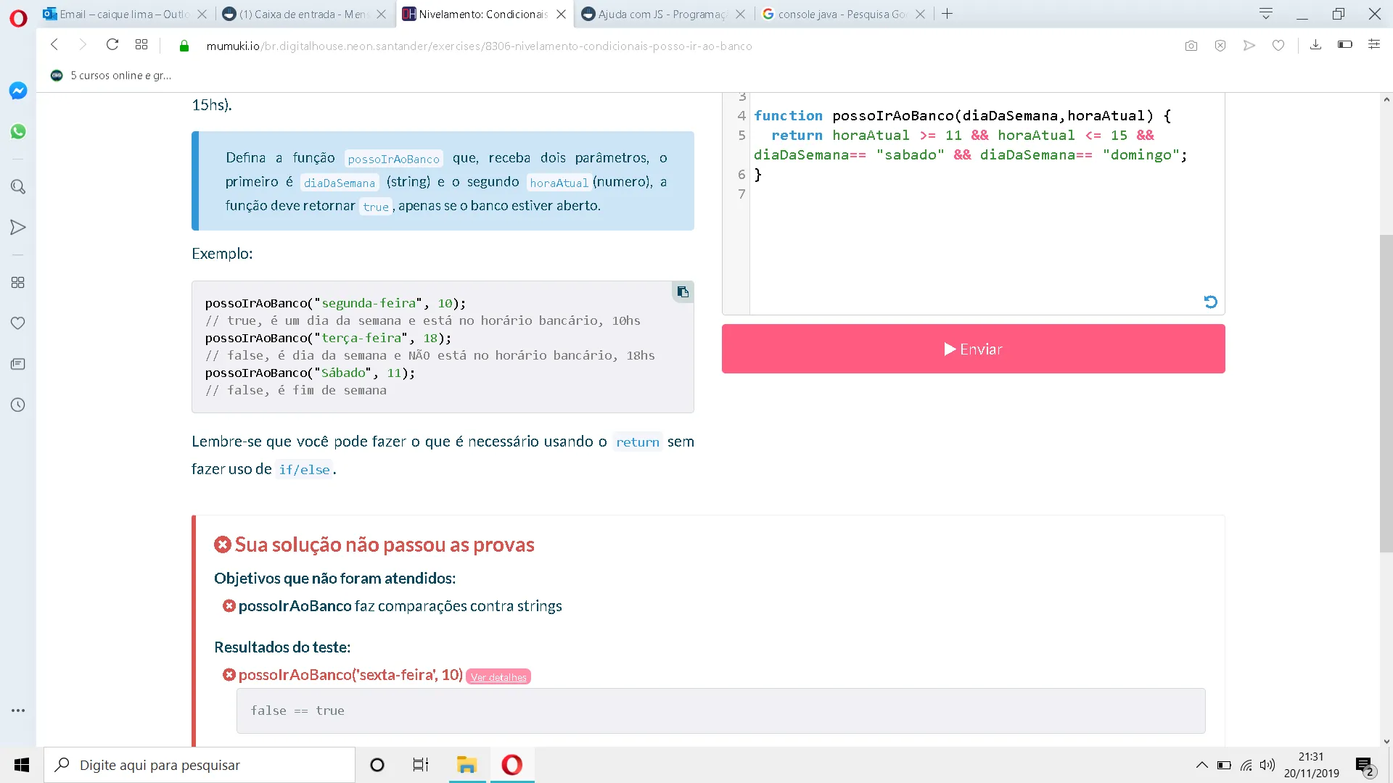Image resolution: width=1393 pixels, height=783 pixels.
Task: Click the Enviar submit button
Action: click(x=973, y=349)
